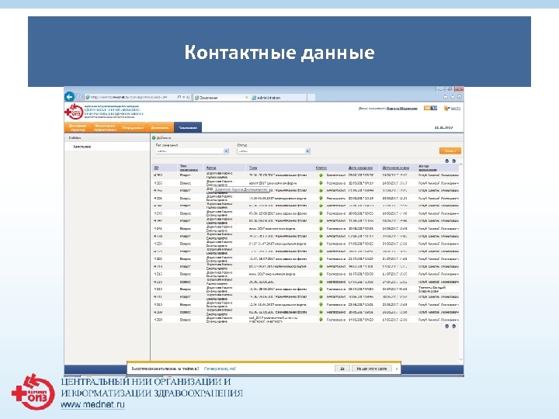The height and width of the screenshot is (419, 559).
Task: Sort table by Тема column header
Action: click(x=253, y=168)
